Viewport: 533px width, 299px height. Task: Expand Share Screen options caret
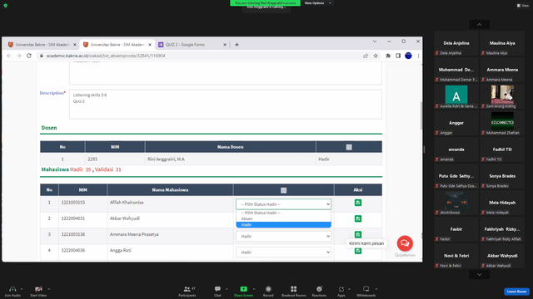[x=253, y=289]
